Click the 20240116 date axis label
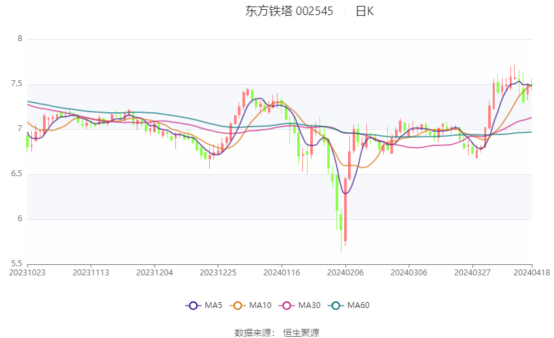 tap(282, 273)
